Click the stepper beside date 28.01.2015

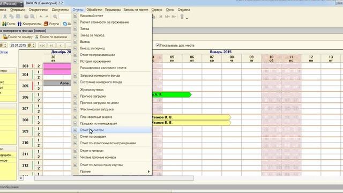click(x=34, y=45)
